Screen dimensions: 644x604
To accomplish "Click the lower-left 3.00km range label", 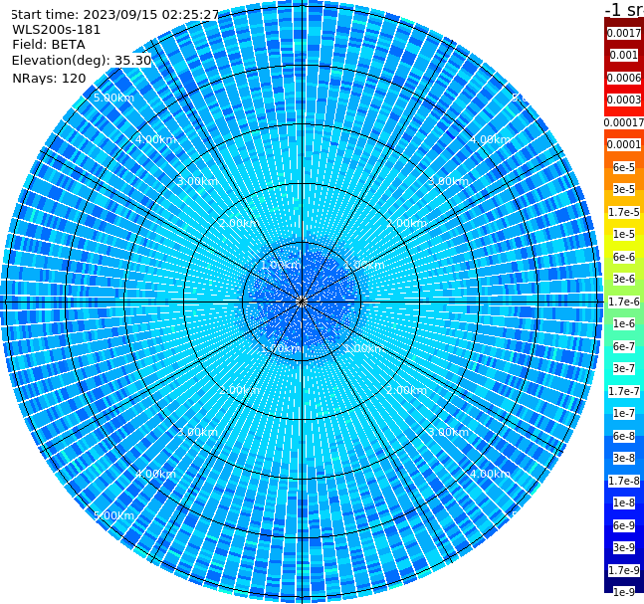I will tap(197, 432).
